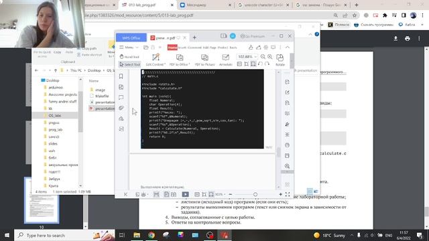Viewport: 429px width, 241px height.
Task: Go to first page using bottom bar arrow
Action: [125, 194]
